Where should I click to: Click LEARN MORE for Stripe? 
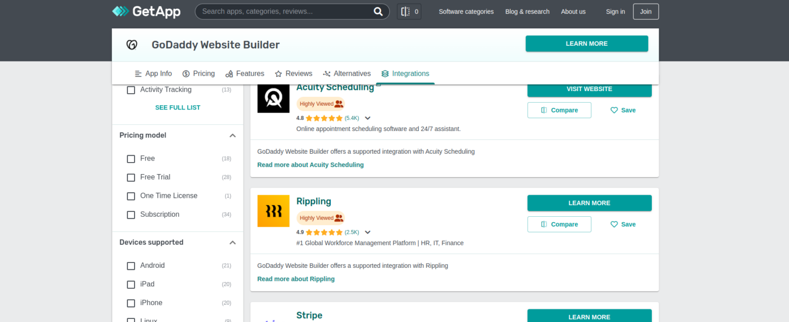tap(589, 316)
